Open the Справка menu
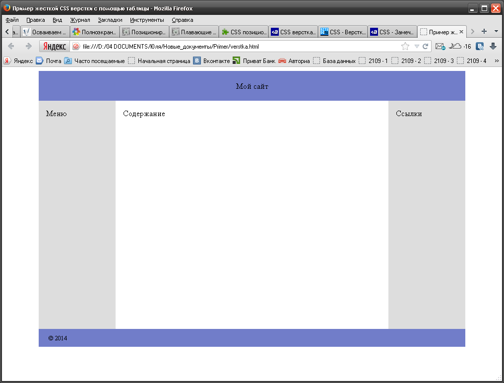Screen dimensions: 504x383 point(182,20)
